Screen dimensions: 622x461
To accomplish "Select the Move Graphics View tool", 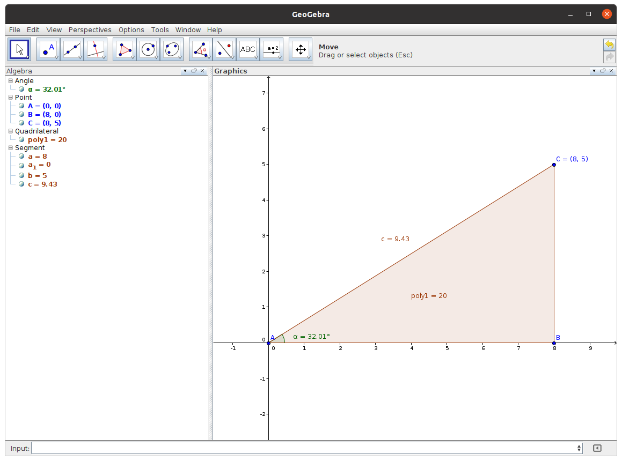I will click(301, 49).
